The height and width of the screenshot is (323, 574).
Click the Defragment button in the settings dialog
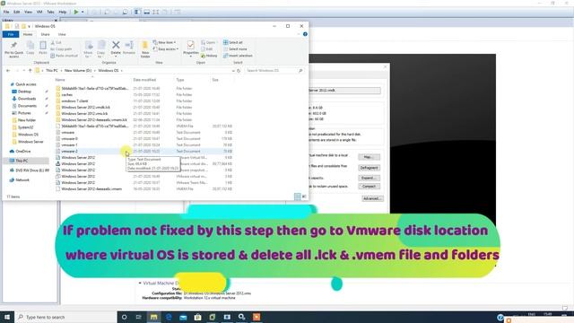point(369,168)
